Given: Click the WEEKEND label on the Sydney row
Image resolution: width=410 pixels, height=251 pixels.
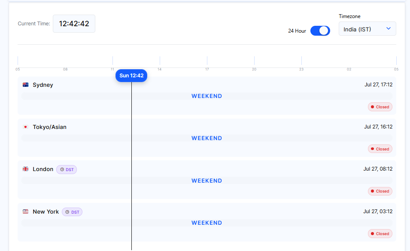Looking at the screenshot, I should click(x=207, y=96).
